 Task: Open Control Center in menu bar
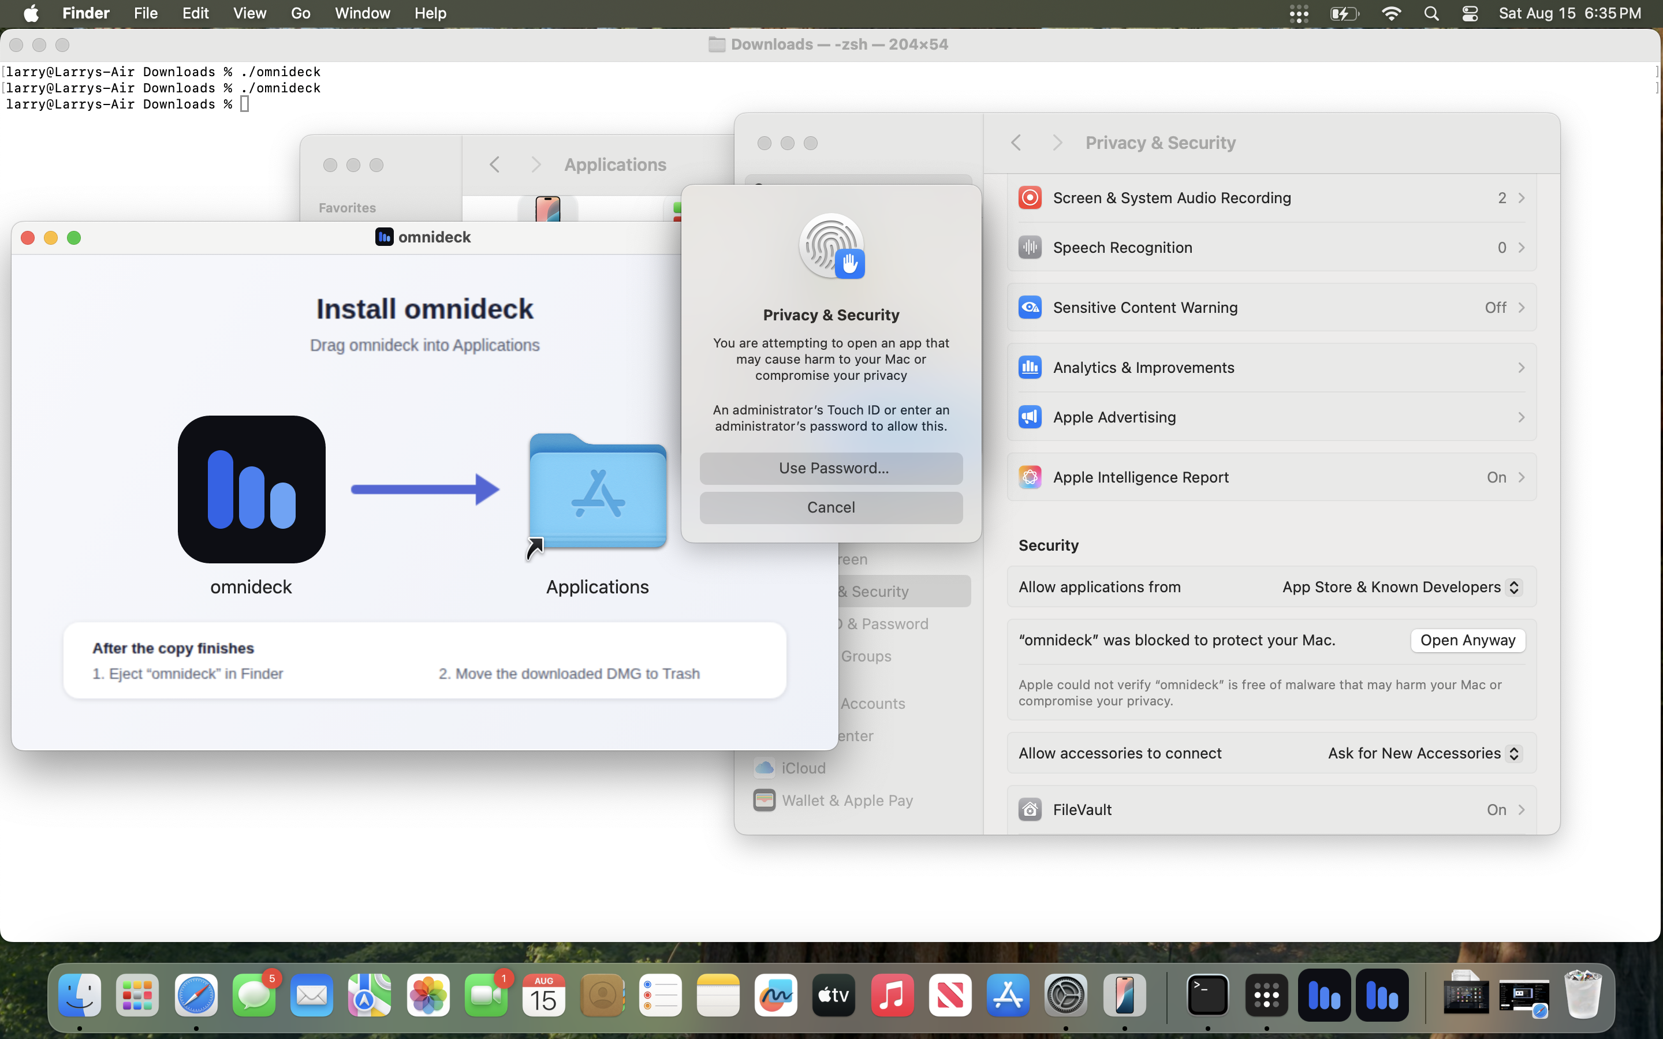coord(1470,13)
